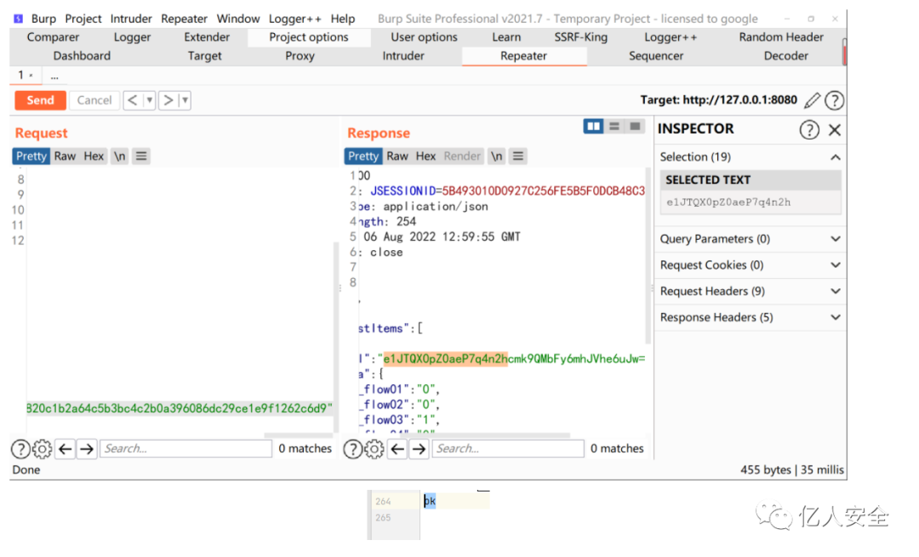Viewport: 919px width, 557px height.
Task: Open Request pane hamburger menu
Action: [x=141, y=156]
